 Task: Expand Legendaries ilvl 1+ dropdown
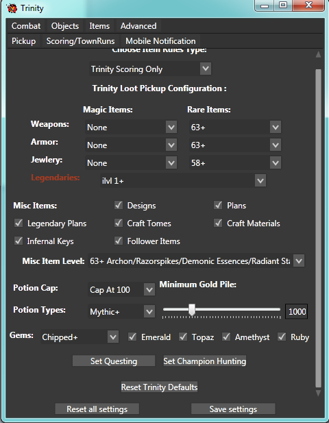point(183,181)
